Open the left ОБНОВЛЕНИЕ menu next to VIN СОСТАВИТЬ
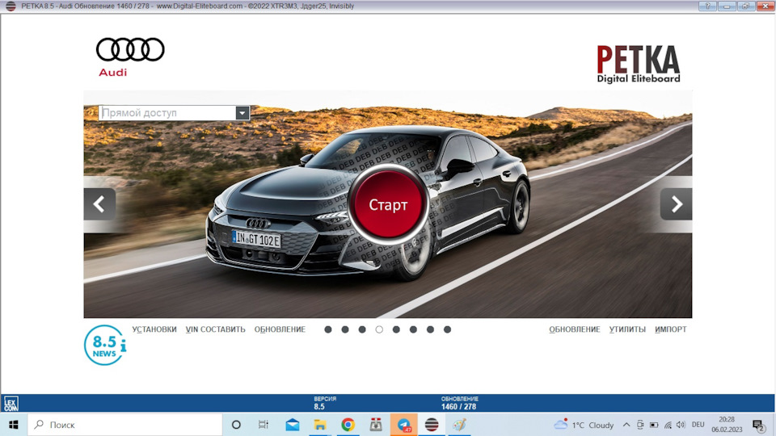The image size is (776, 436). 280,329
